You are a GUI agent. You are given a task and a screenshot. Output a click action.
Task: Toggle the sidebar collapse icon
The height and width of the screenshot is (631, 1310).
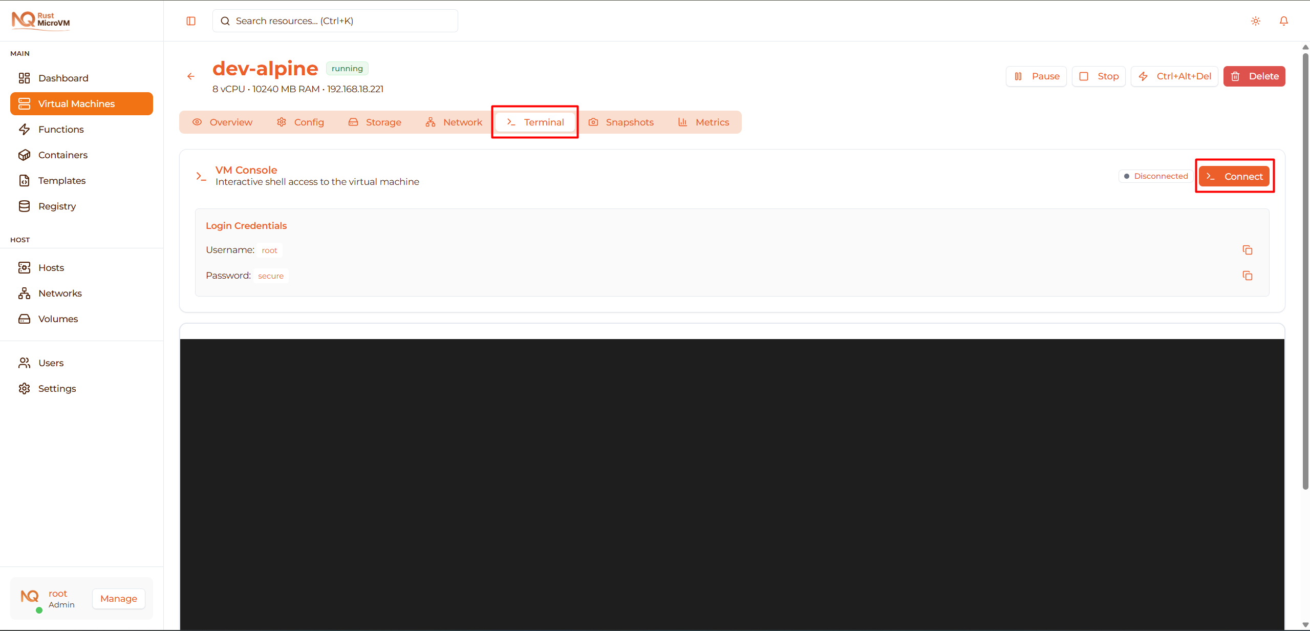pyautogui.click(x=191, y=20)
